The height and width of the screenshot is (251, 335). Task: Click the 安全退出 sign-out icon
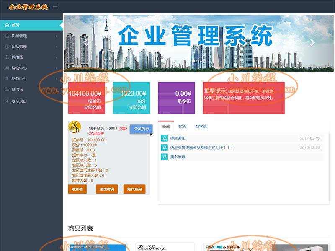point(7,101)
